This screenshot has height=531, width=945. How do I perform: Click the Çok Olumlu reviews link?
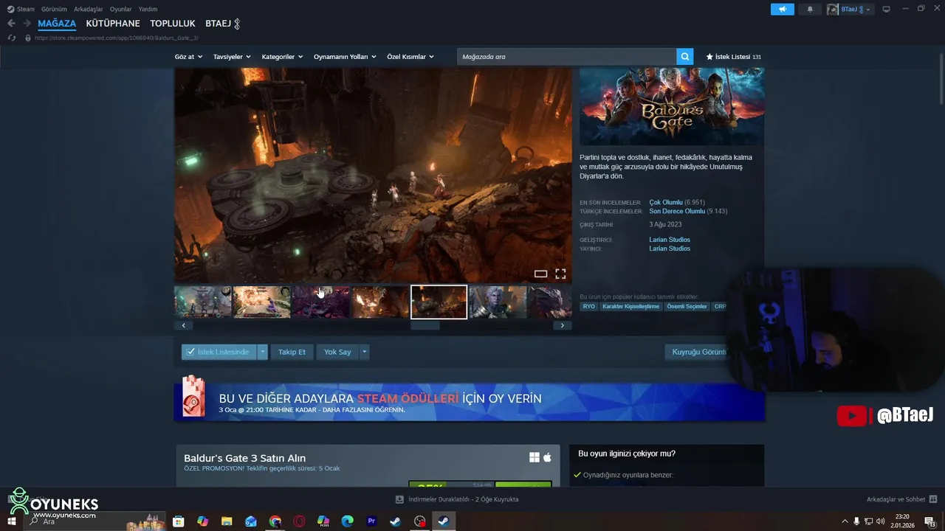pyautogui.click(x=666, y=202)
